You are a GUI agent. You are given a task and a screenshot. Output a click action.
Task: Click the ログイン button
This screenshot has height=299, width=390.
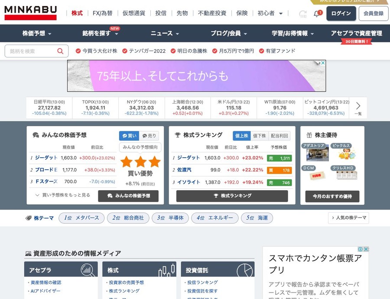(341, 13)
